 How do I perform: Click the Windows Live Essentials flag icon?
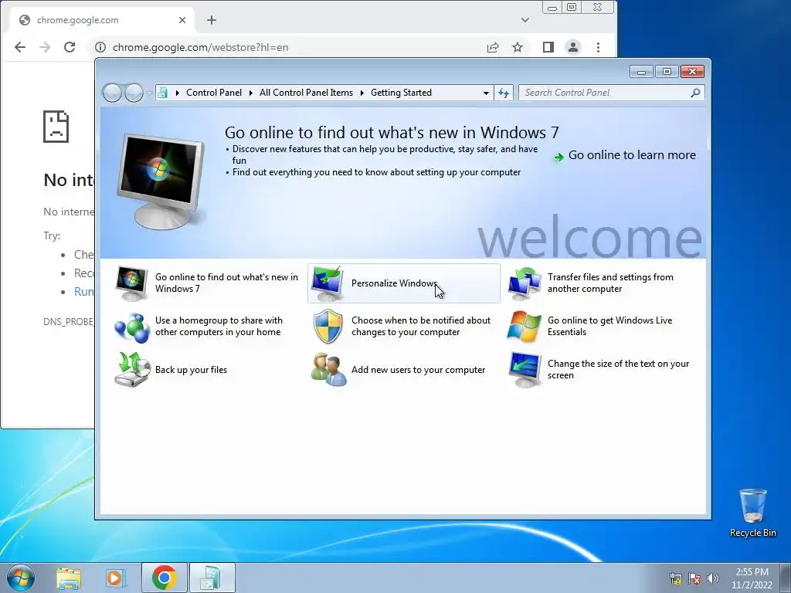[525, 327]
